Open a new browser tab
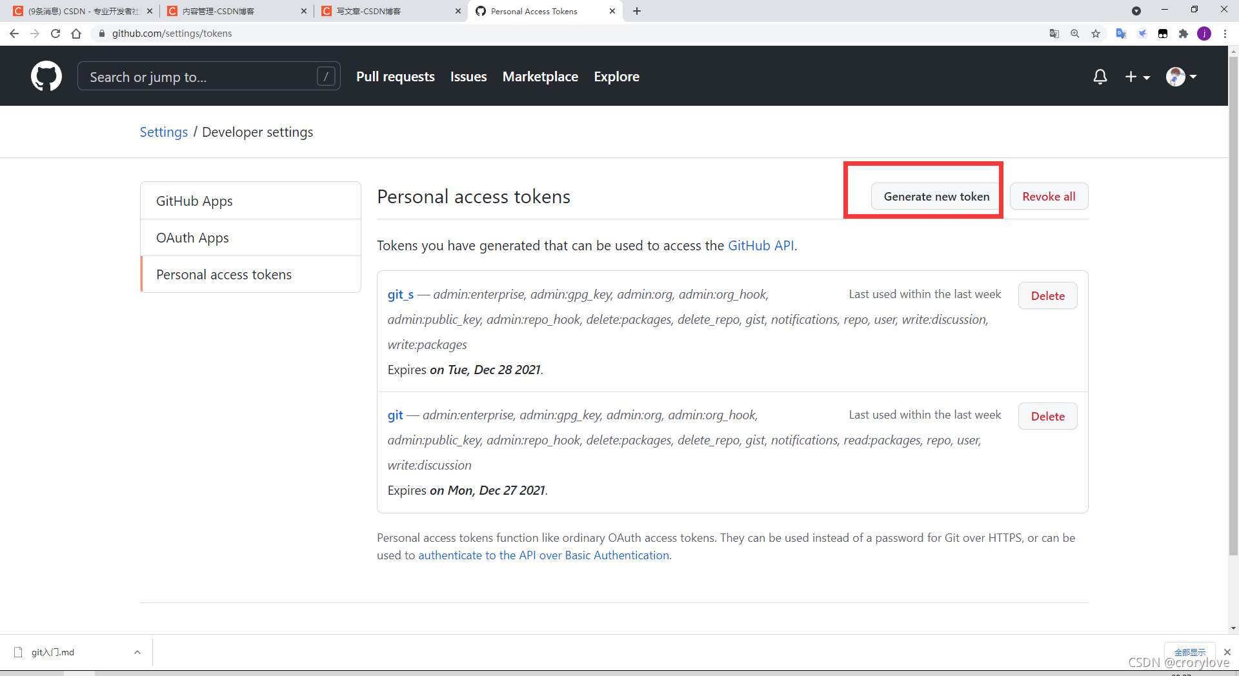 click(x=637, y=11)
